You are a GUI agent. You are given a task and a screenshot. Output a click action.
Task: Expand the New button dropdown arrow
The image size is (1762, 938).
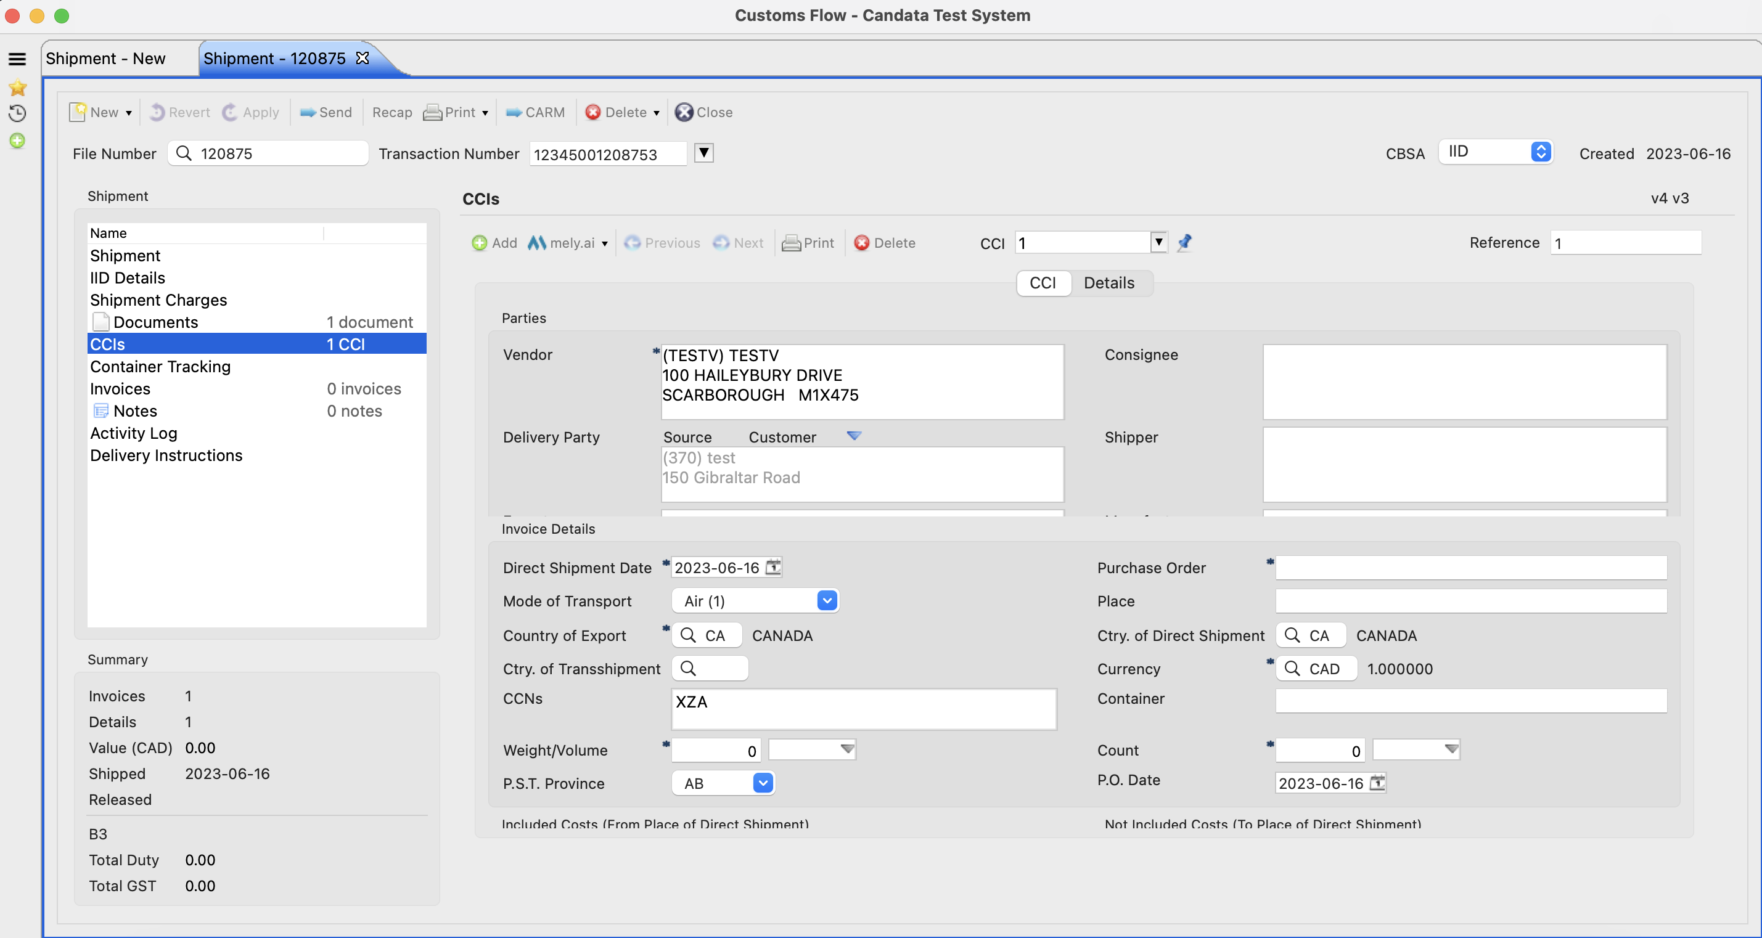[x=129, y=113]
